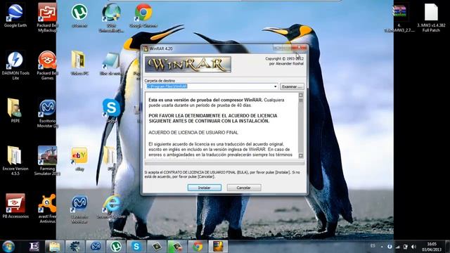The width and height of the screenshot is (450, 253).
Task: Open the Google Earth desktop shortcut
Action: point(15,15)
